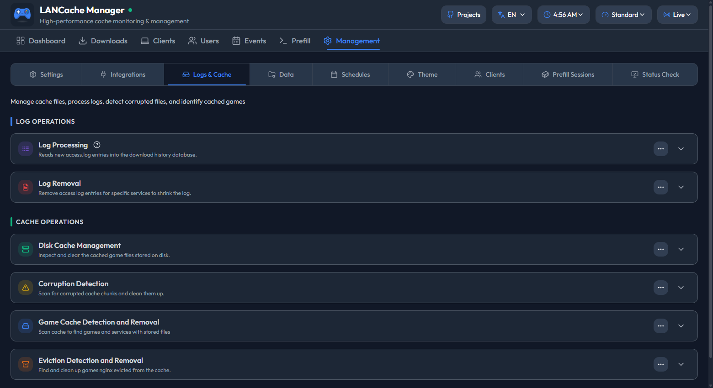Expand the Corruption Detection section
Screen dimensions: 713x388
point(681,288)
